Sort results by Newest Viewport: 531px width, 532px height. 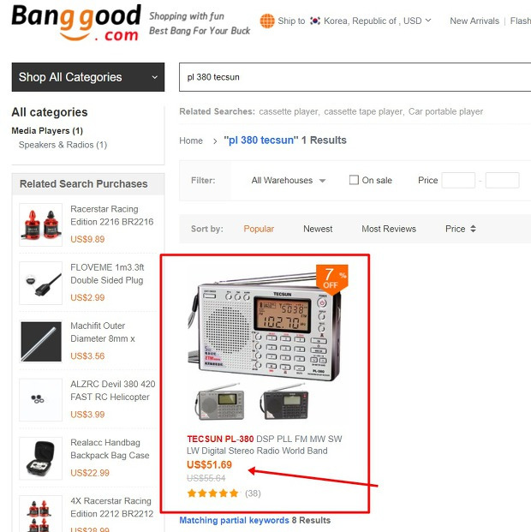tap(318, 229)
